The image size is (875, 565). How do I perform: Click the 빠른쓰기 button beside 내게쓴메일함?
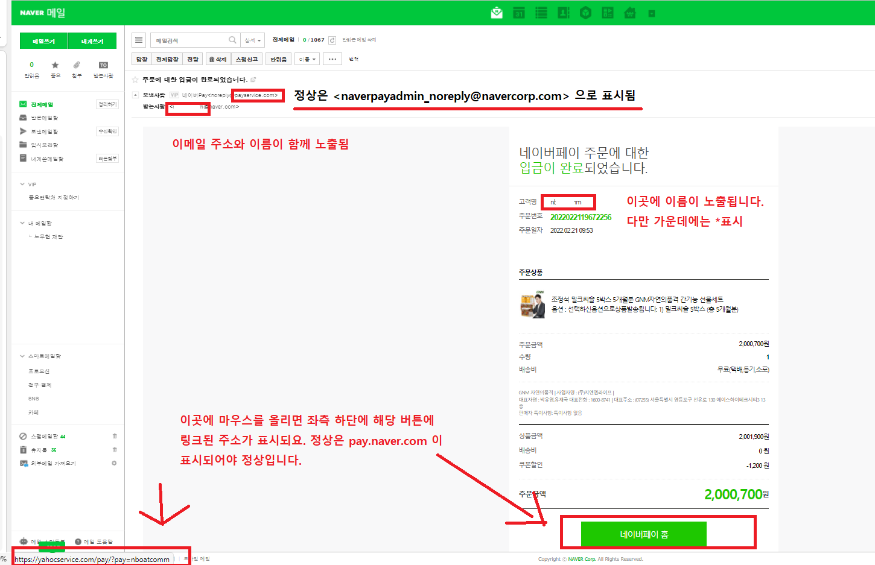pyautogui.click(x=107, y=159)
